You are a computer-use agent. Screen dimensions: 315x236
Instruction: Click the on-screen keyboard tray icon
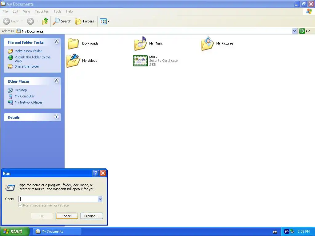275,232
